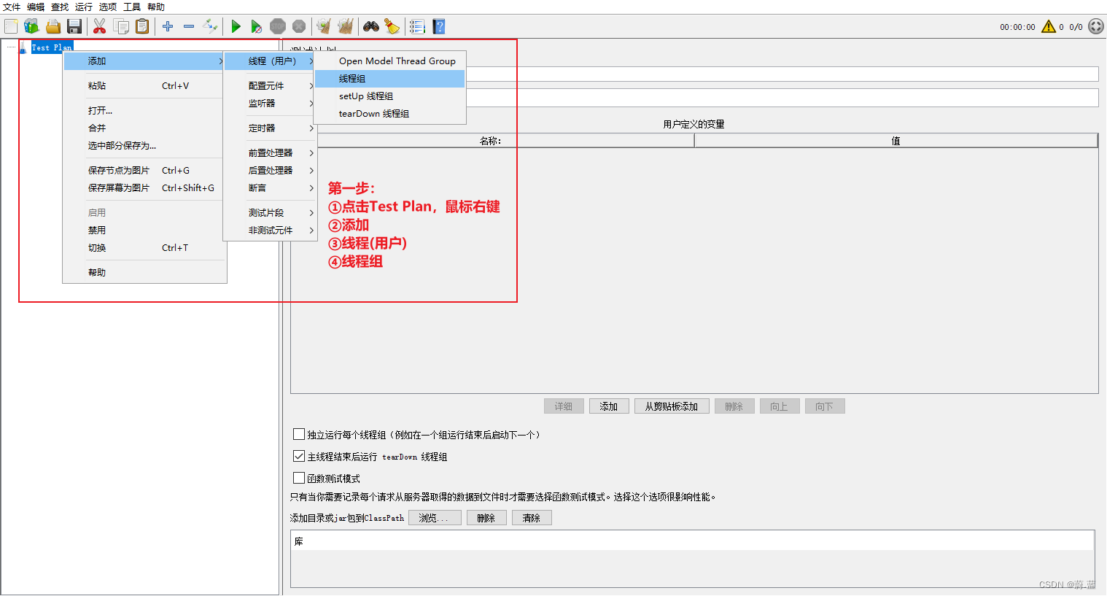This screenshot has width=1107, height=596.
Task: Expand the 监听器 submenu arrow
Action: 311,104
